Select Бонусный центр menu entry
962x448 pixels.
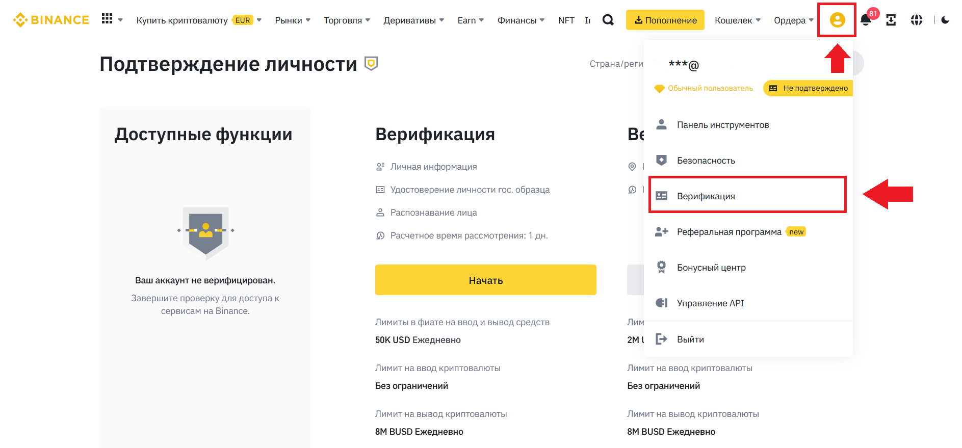748,268
